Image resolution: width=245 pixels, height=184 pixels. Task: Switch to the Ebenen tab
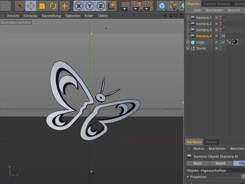tap(211, 142)
